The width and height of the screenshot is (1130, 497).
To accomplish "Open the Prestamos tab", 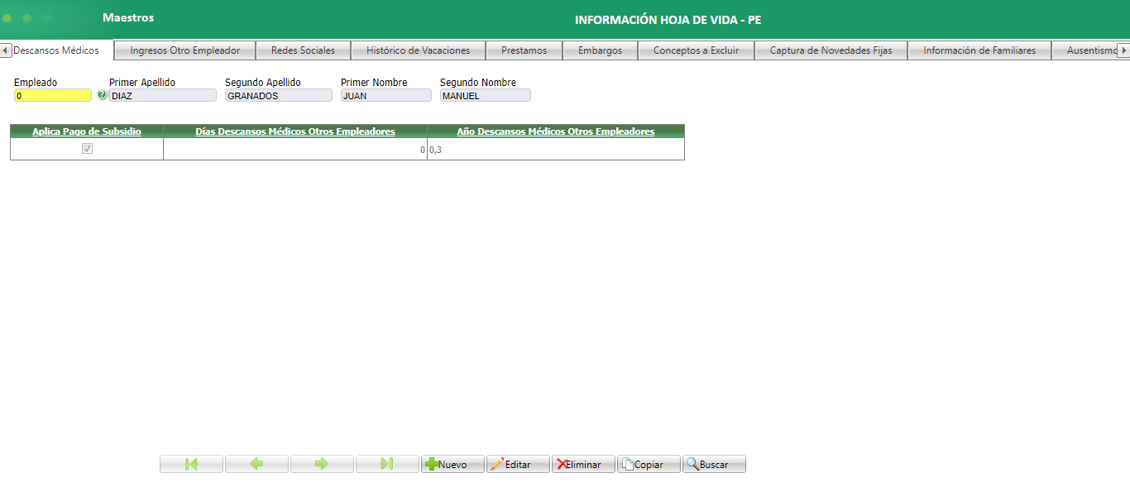I will pyautogui.click(x=524, y=50).
